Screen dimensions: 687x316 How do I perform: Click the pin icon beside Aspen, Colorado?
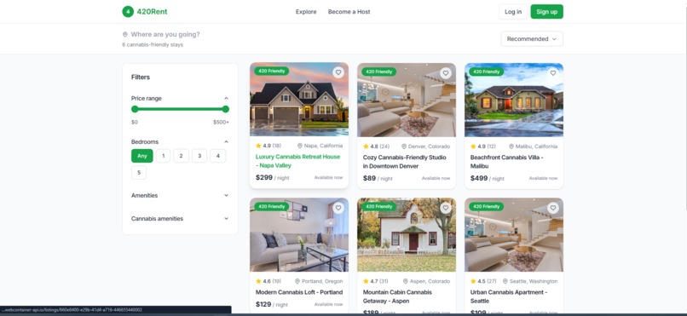pyautogui.click(x=405, y=281)
